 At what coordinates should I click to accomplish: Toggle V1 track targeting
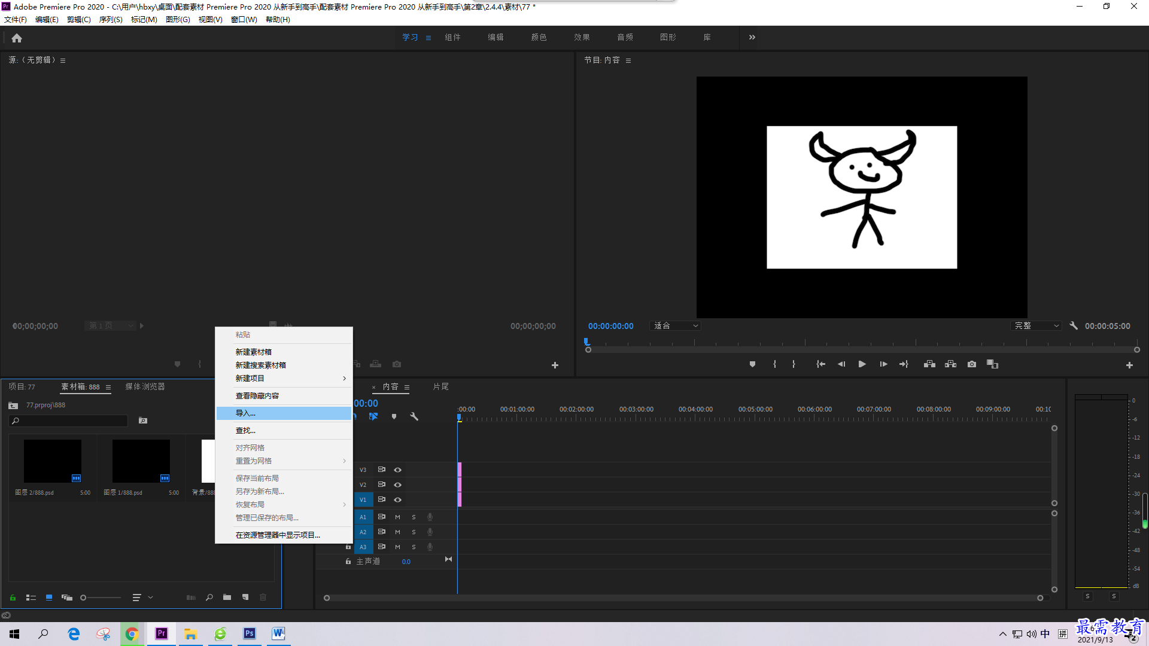[x=363, y=500]
